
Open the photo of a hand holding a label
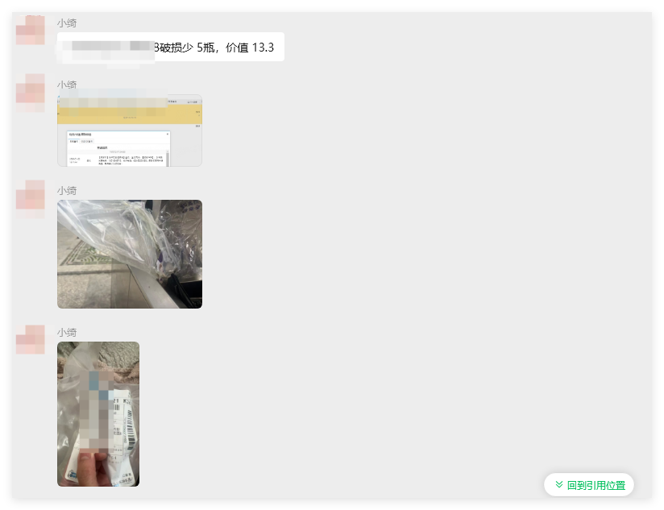click(x=98, y=413)
